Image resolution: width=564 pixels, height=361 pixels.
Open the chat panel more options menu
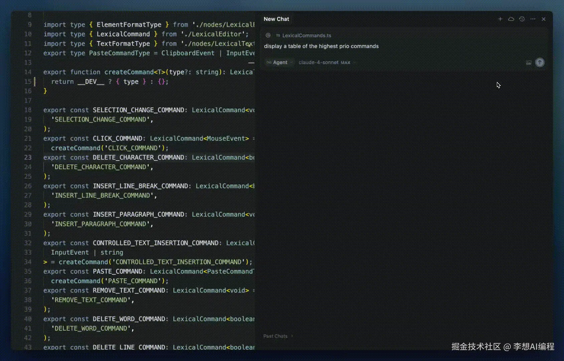[x=533, y=19]
